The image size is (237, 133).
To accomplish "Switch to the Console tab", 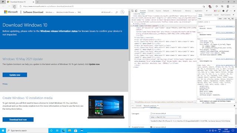I will click(151, 11).
